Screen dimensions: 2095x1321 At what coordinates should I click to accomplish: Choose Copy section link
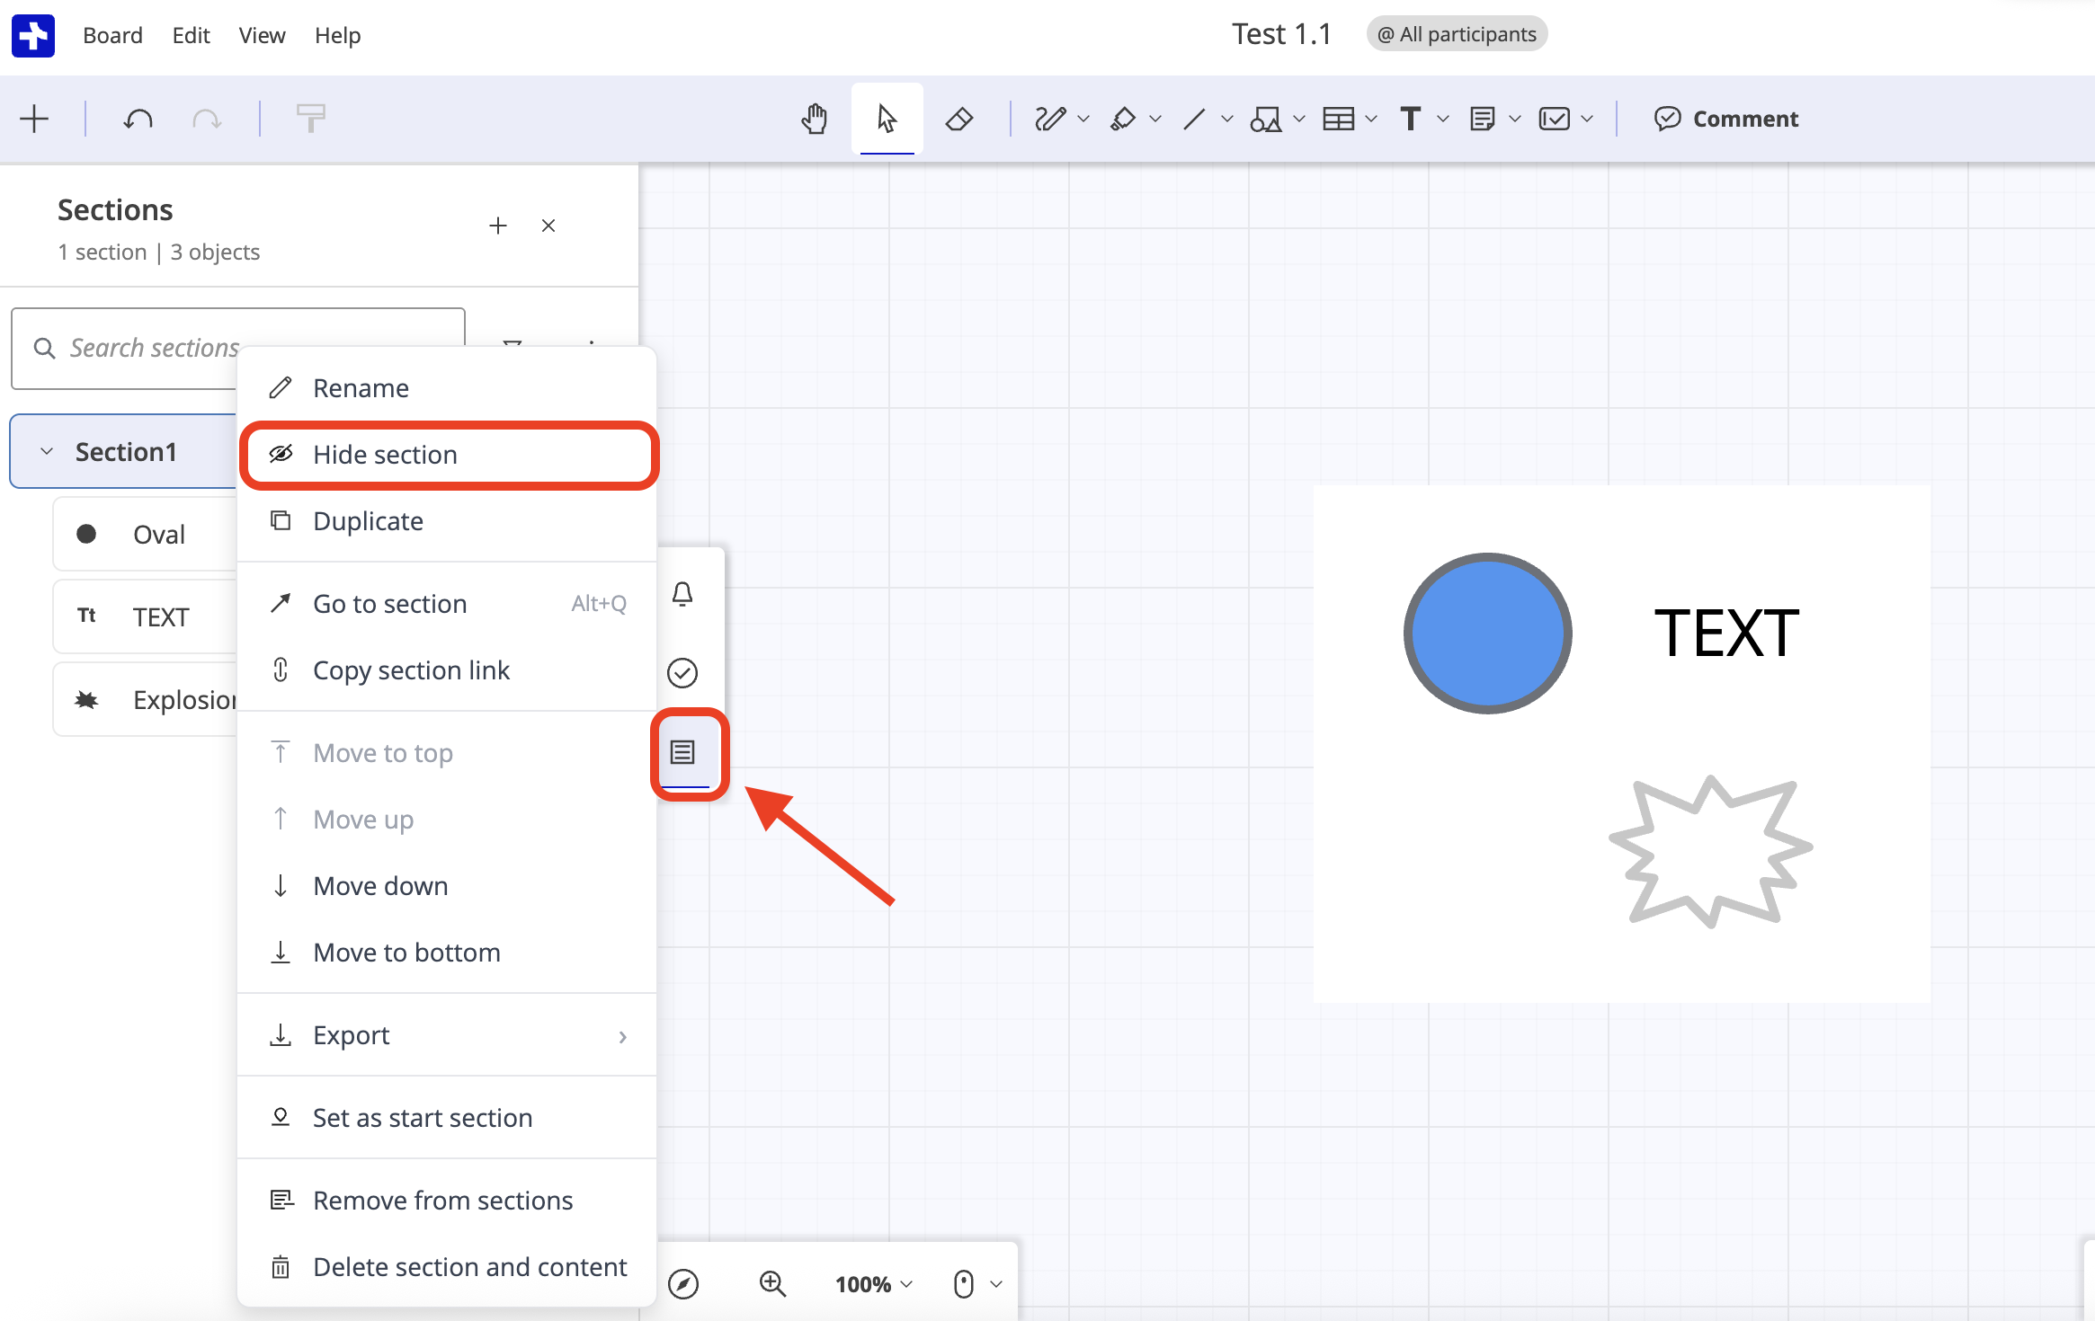coord(448,670)
